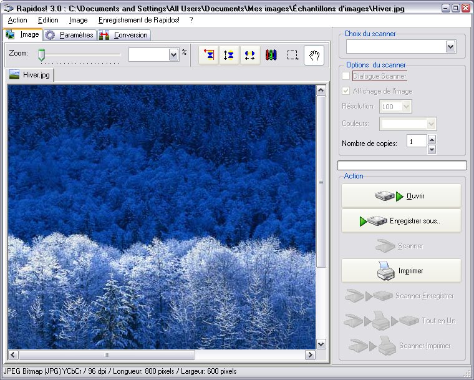Click the RGB color channels icon
474x380 pixels.
271,55
